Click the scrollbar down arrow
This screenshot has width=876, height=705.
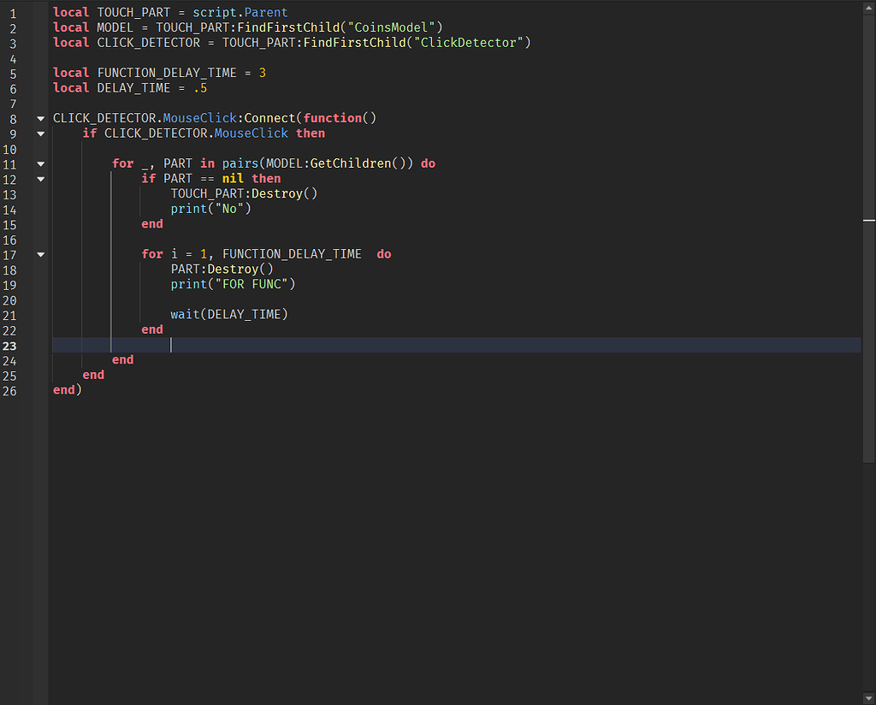pyautogui.click(x=868, y=697)
